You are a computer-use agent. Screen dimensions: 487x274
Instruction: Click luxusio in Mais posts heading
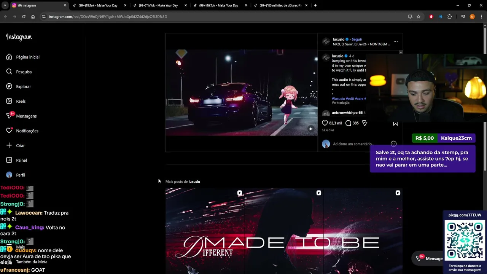pos(194,182)
